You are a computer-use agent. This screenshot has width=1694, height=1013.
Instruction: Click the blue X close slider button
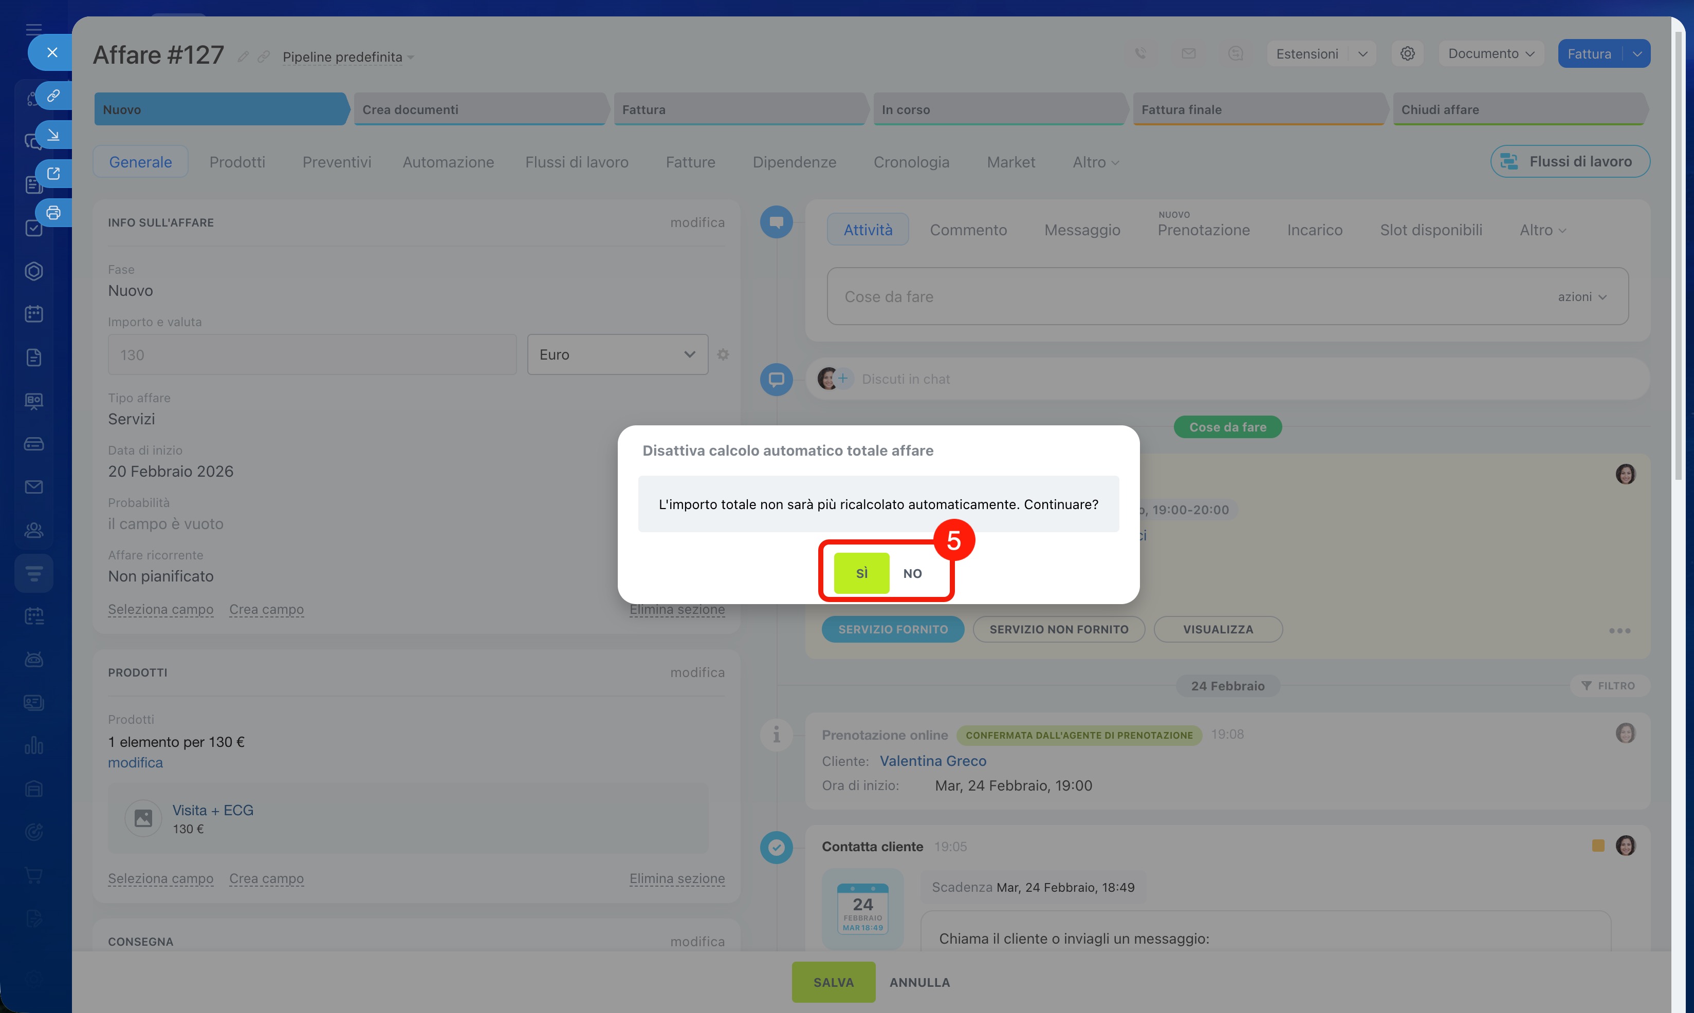pyautogui.click(x=52, y=52)
